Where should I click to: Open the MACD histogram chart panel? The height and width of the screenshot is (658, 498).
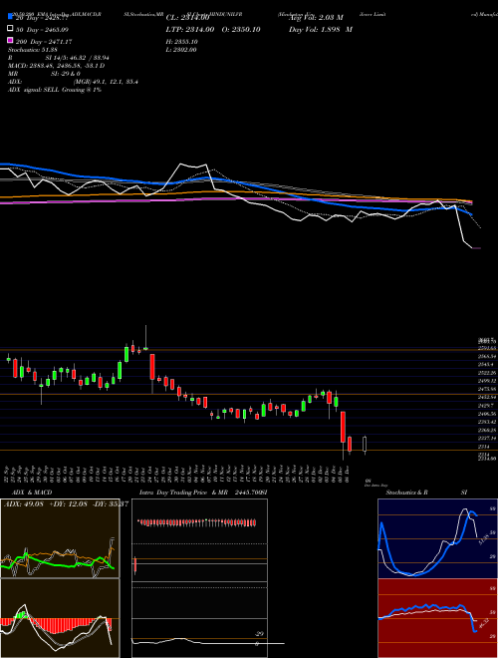pos(60,618)
